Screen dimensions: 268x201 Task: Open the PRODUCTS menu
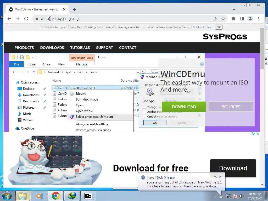pos(24,48)
